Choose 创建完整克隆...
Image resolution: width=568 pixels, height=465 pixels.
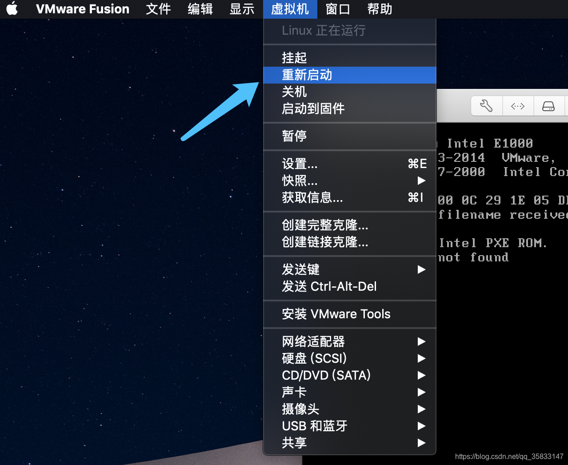350,225
